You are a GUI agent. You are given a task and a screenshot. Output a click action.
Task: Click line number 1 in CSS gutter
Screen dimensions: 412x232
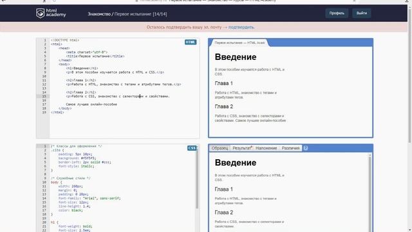coord(44,146)
